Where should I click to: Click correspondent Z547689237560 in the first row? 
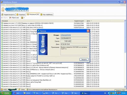coord(79,23)
